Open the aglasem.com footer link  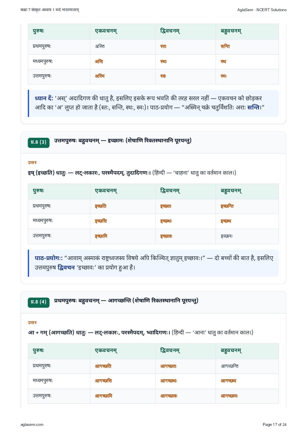32,424
